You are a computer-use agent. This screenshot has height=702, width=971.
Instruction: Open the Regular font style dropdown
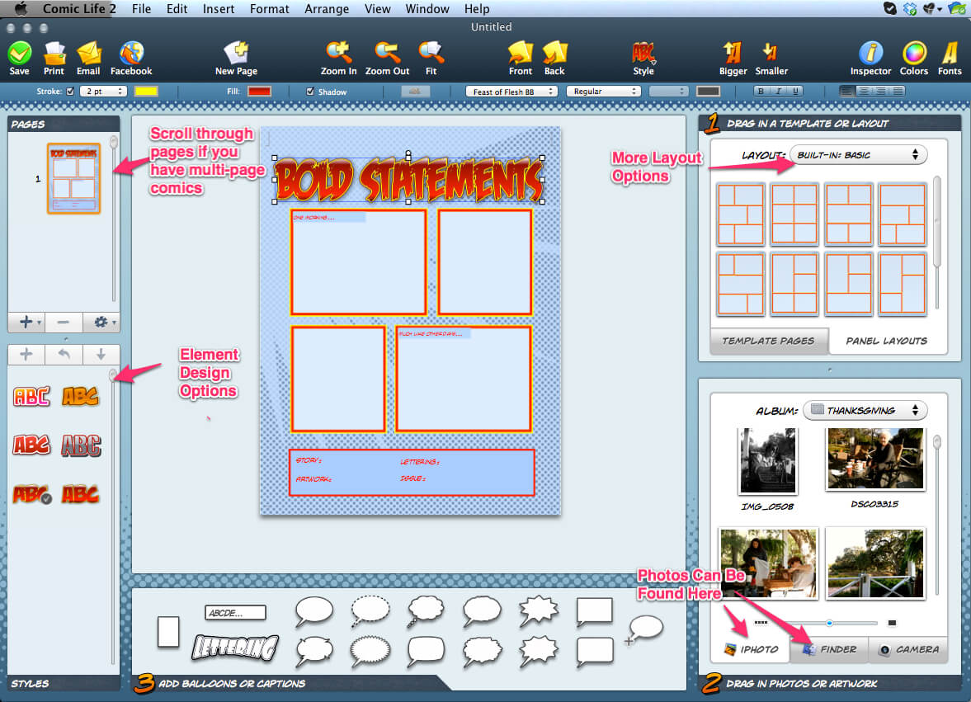pos(603,91)
